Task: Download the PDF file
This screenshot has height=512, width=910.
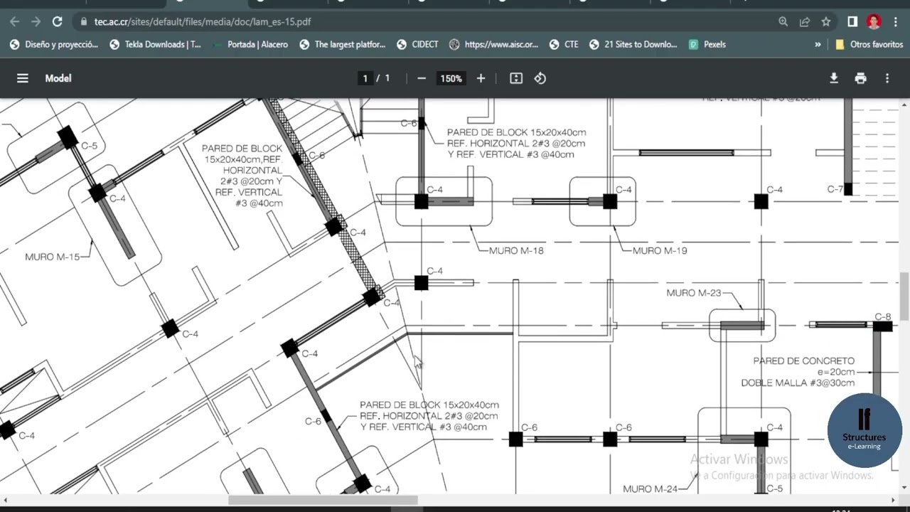Action: (834, 78)
